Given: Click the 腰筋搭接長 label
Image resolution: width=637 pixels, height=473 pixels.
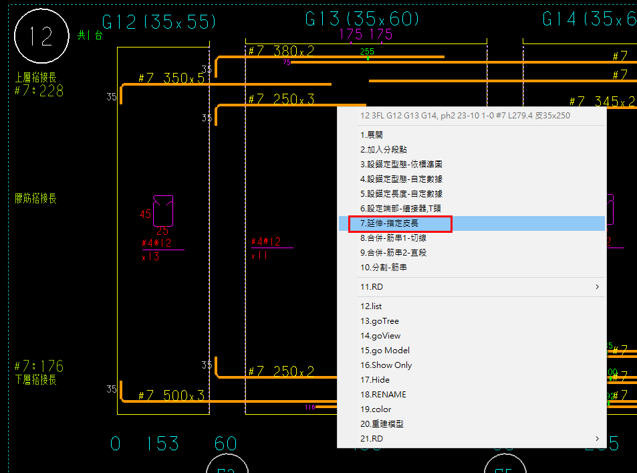Looking at the screenshot, I should (35, 199).
